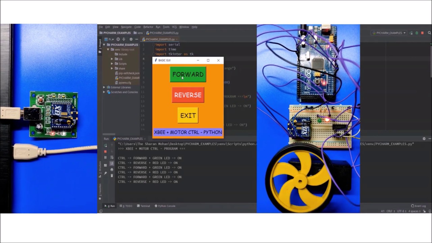Open run configuration dropdown PYCHARM_EXAMPLES

pyautogui.click(x=389, y=33)
